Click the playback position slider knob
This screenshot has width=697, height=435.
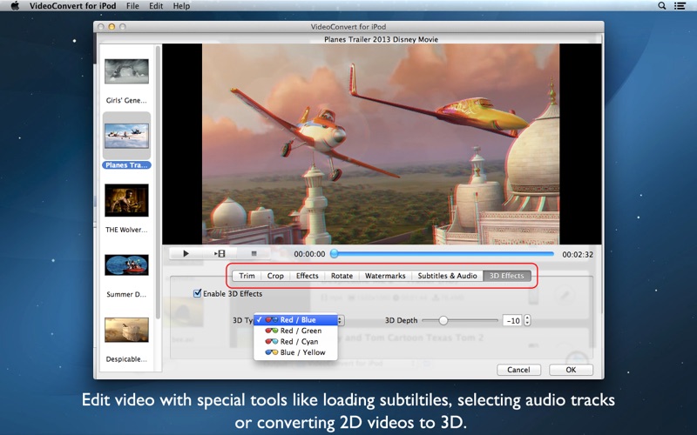point(335,253)
